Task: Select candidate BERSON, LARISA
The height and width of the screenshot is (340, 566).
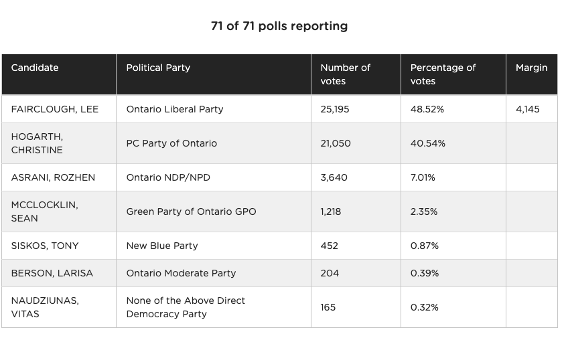Action: point(52,273)
